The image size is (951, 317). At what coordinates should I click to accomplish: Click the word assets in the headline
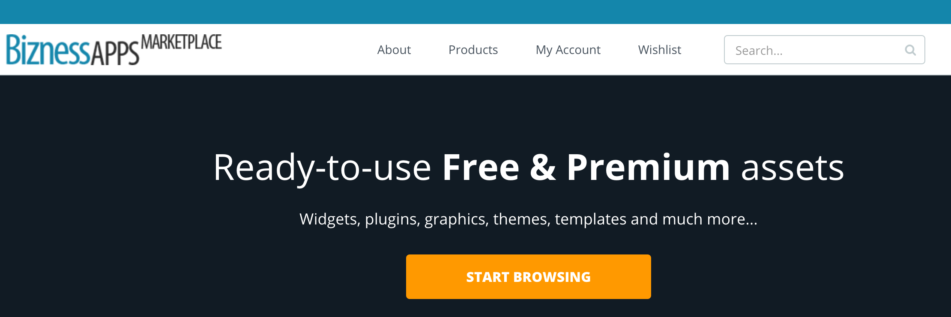pos(792,169)
